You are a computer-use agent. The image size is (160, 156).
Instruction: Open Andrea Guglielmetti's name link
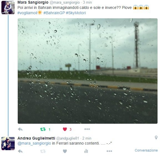point(36,138)
